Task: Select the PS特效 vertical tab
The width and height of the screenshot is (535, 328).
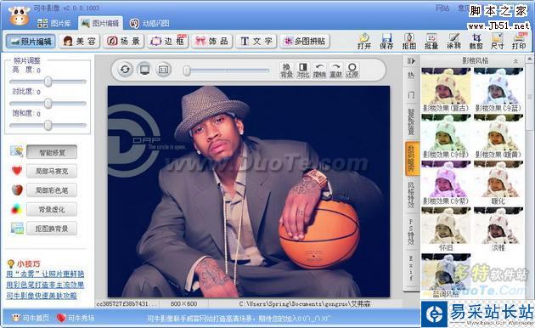Action: tap(412, 232)
